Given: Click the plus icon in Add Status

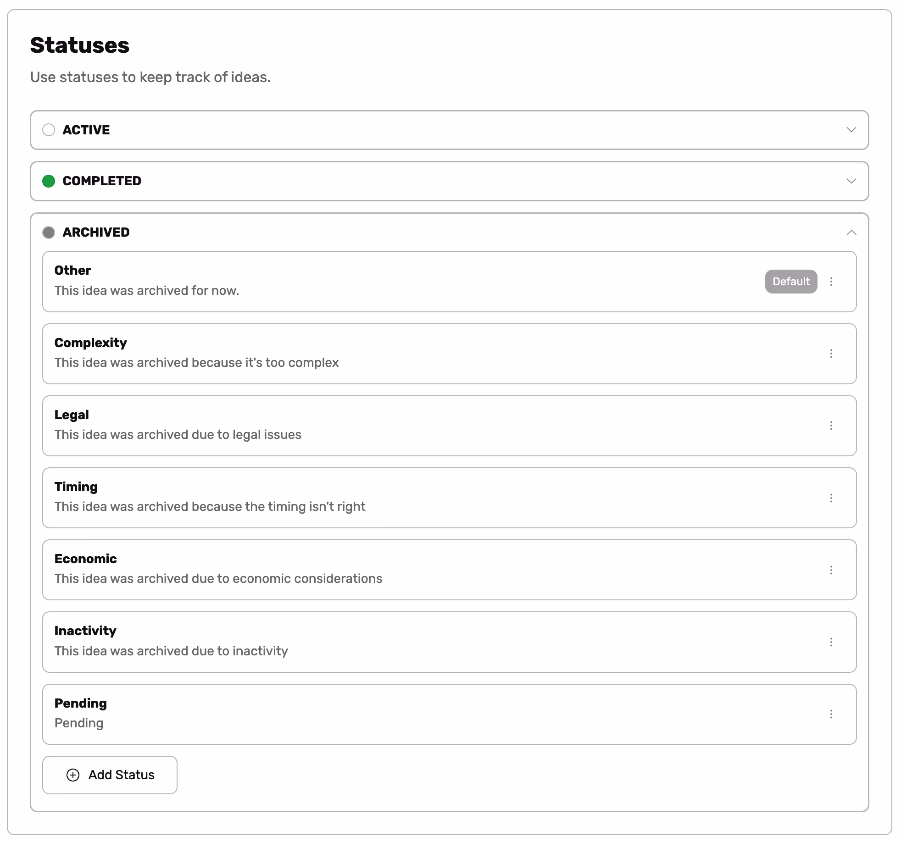Looking at the screenshot, I should 73,775.
